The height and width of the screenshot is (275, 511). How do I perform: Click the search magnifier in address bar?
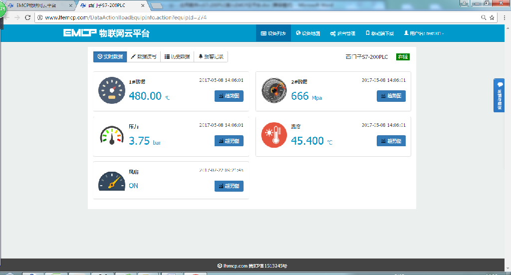483,17
